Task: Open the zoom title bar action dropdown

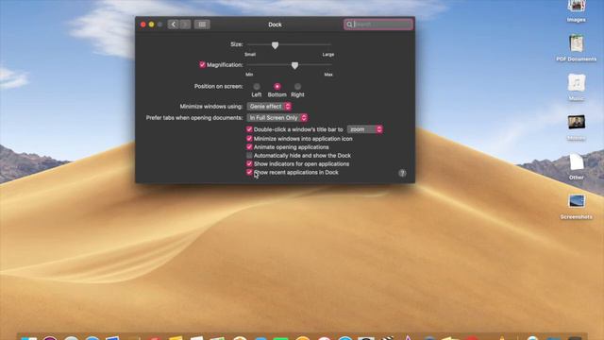Action: (x=365, y=129)
